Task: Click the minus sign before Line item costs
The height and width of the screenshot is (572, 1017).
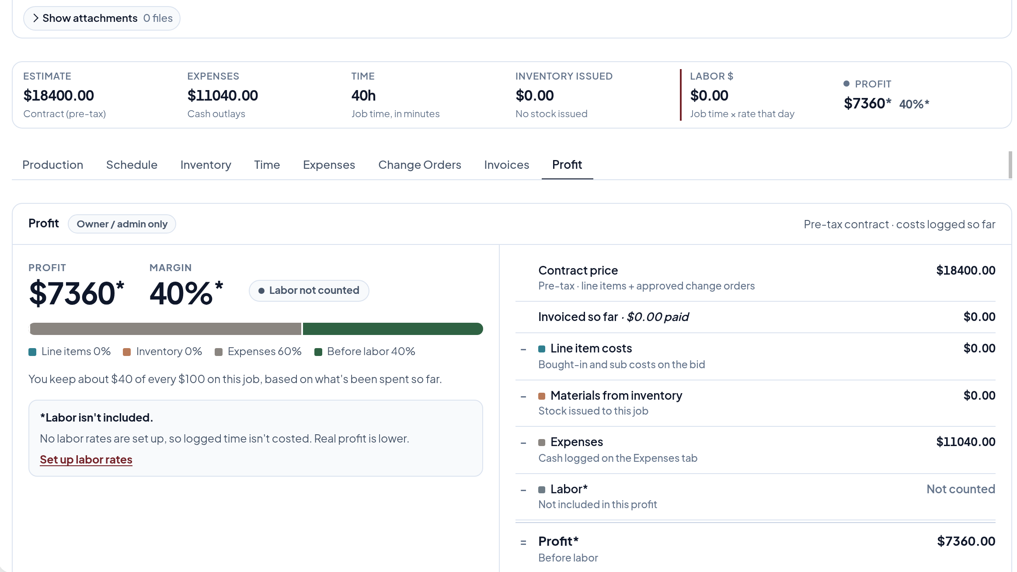Action: click(523, 349)
